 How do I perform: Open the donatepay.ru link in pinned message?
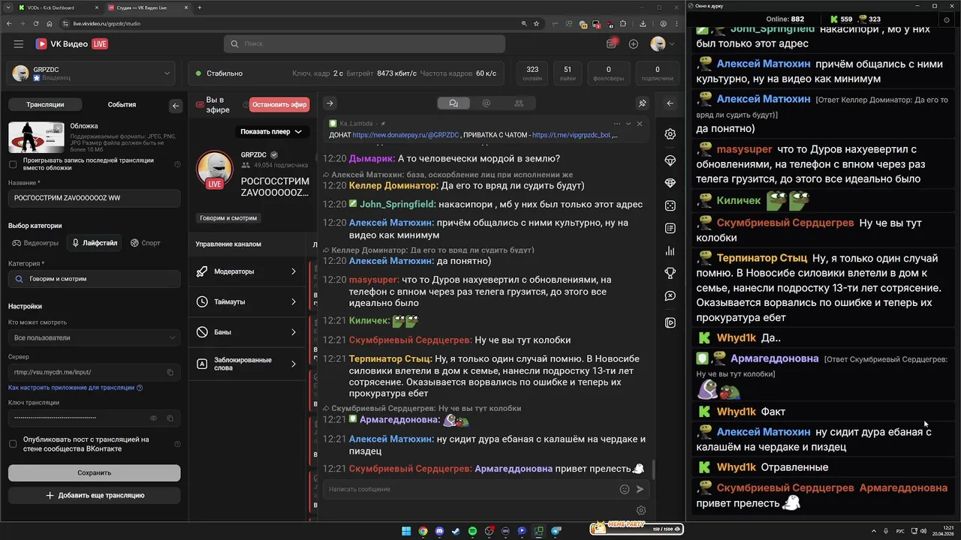point(405,135)
